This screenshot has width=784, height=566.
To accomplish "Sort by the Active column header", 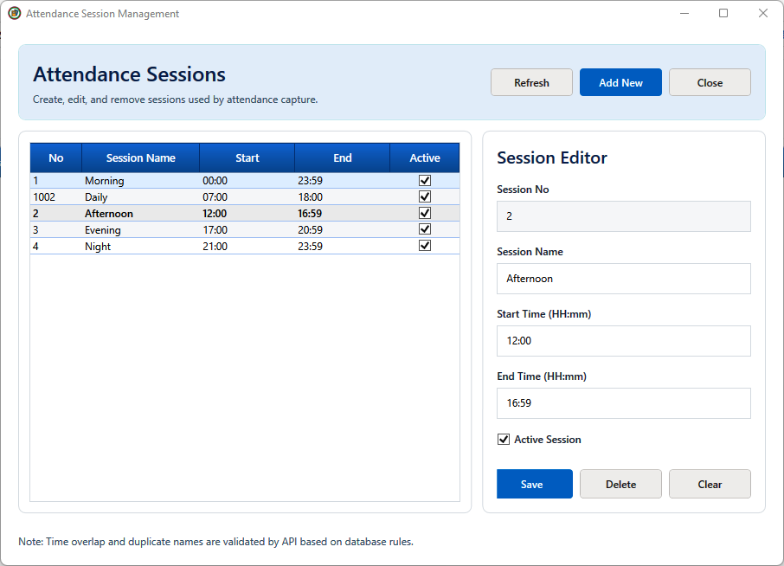I will (x=425, y=158).
